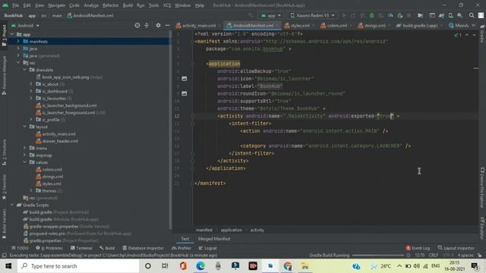Click the Run app play icon

tap(344, 15)
